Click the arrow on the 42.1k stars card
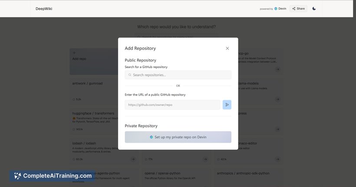The height and width of the screenshot is (187, 356). click(x=277, y=159)
